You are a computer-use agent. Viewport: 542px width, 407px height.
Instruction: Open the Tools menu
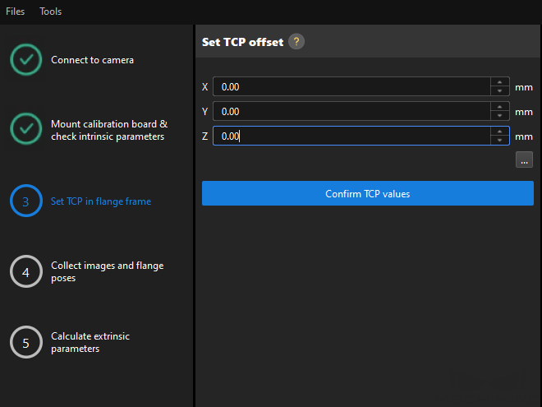click(x=50, y=12)
